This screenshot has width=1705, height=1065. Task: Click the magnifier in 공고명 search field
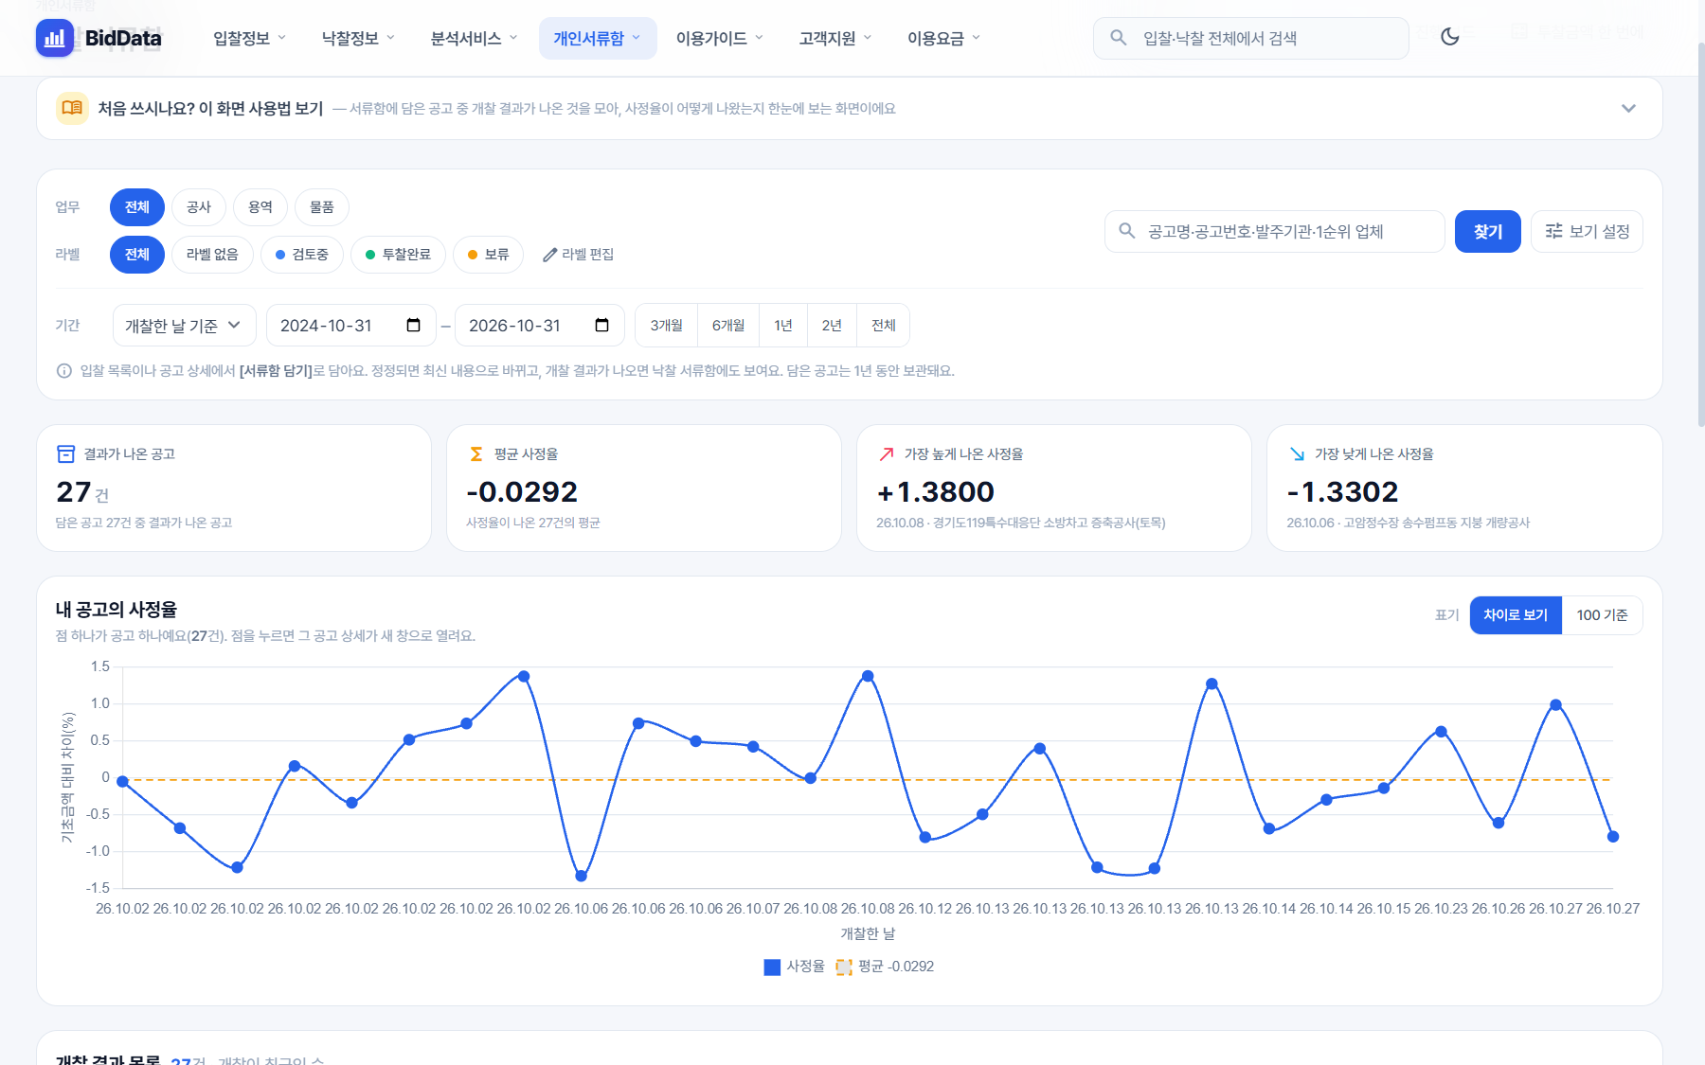click(1127, 231)
